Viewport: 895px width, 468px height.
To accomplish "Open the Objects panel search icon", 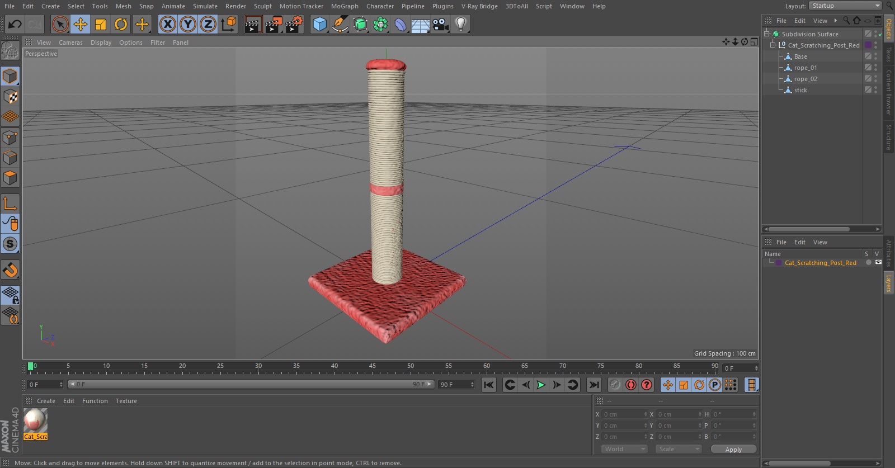I will click(x=846, y=20).
